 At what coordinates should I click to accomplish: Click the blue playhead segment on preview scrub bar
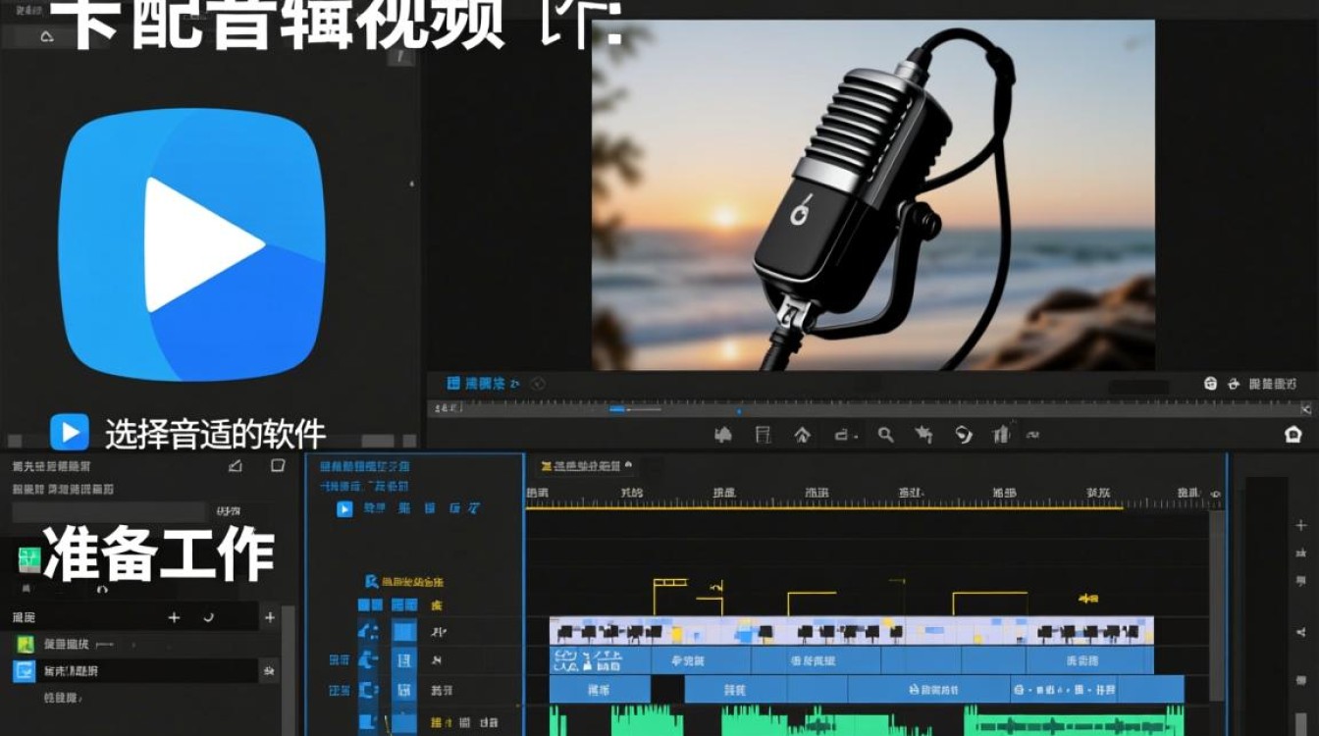[617, 409]
